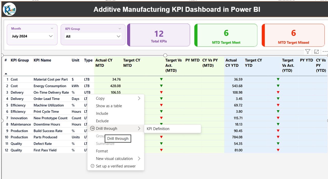
Task: Expand the Copy submenu arrow
Action: point(139,98)
